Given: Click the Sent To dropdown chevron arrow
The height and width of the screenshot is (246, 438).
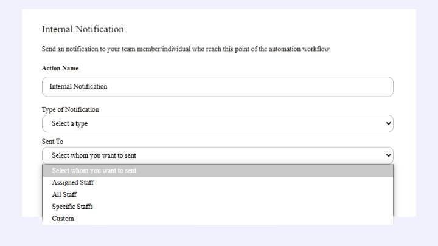Looking at the screenshot, I should point(389,155).
